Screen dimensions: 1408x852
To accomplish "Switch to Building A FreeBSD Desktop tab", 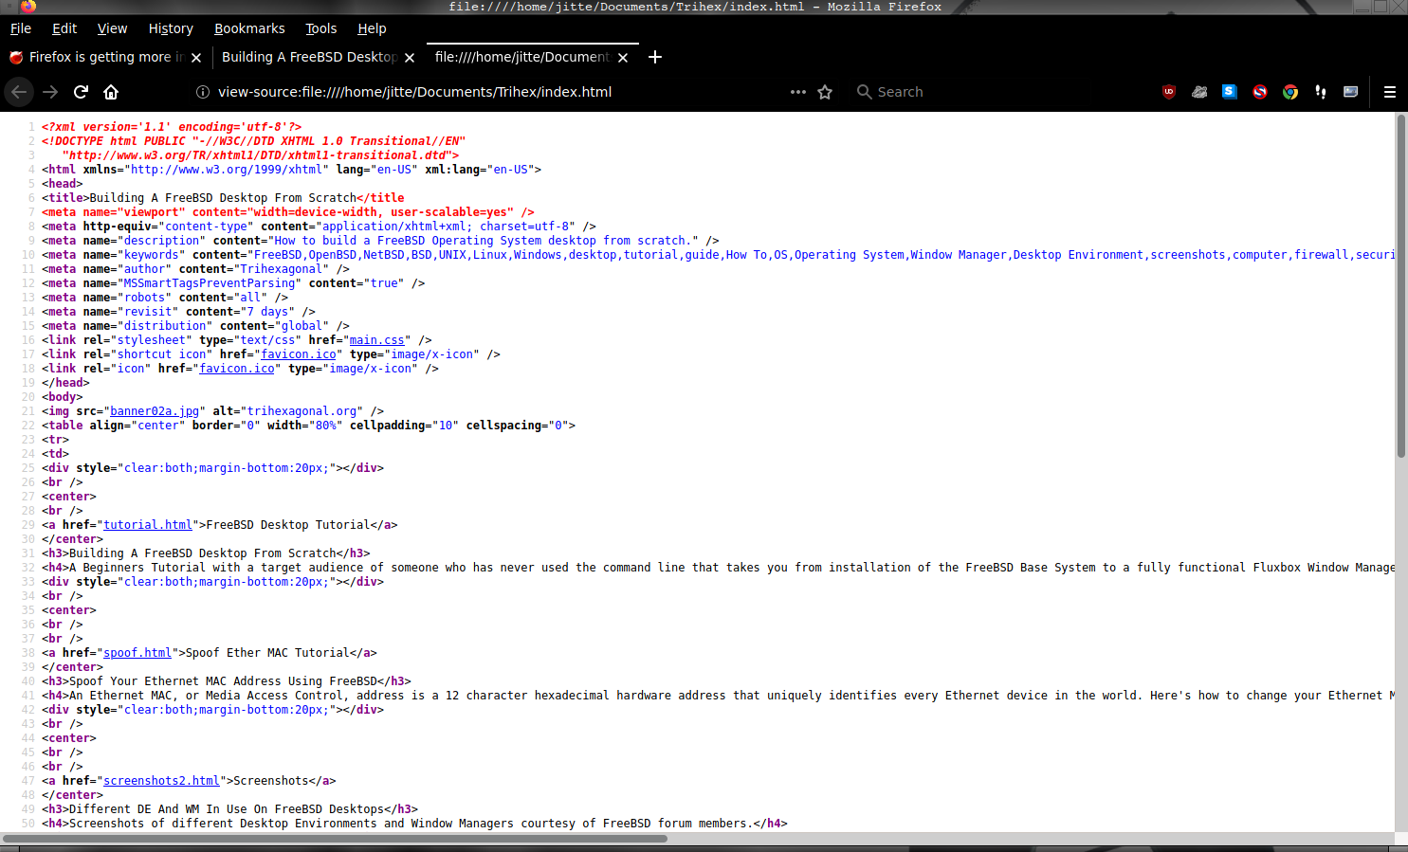I will pyautogui.click(x=308, y=57).
